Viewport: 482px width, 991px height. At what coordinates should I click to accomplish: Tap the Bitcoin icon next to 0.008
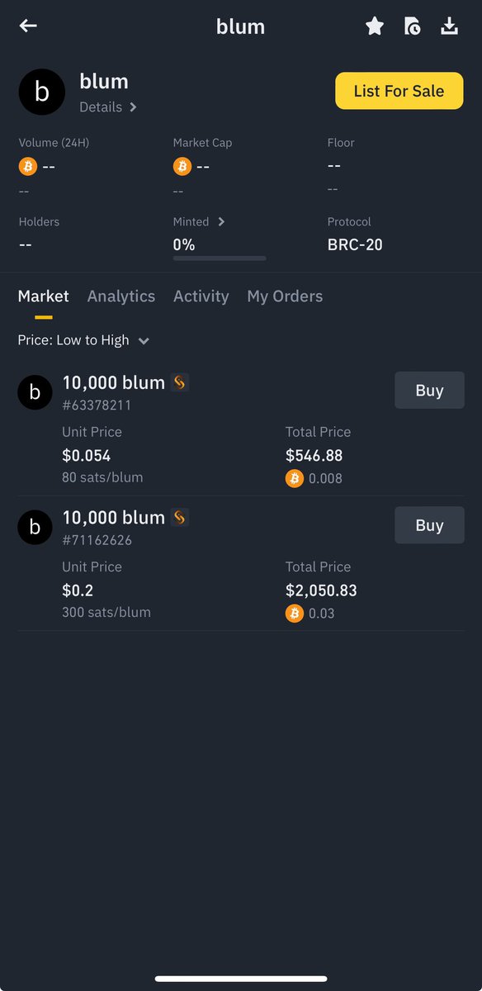click(x=295, y=478)
